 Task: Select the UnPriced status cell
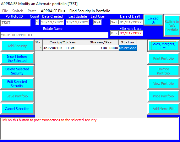128,48
